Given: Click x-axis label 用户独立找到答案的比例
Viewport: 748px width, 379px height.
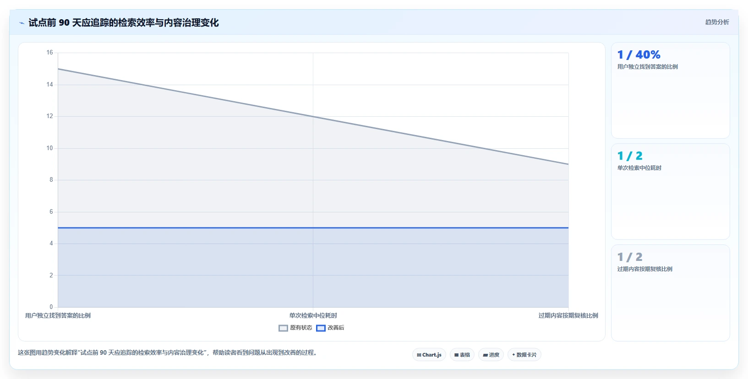Looking at the screenshot, I should pyautogui.click(x=58, y=315).
